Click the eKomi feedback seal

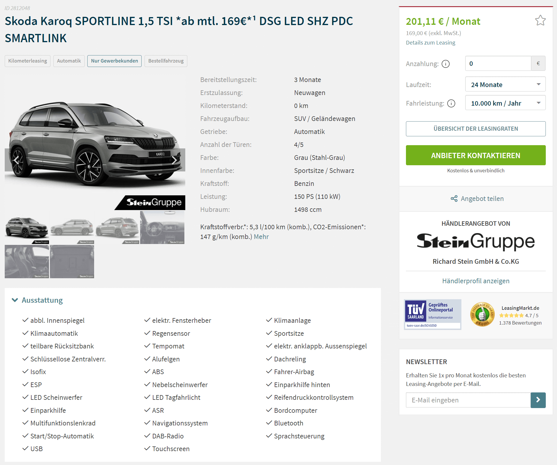click(482, 315)
